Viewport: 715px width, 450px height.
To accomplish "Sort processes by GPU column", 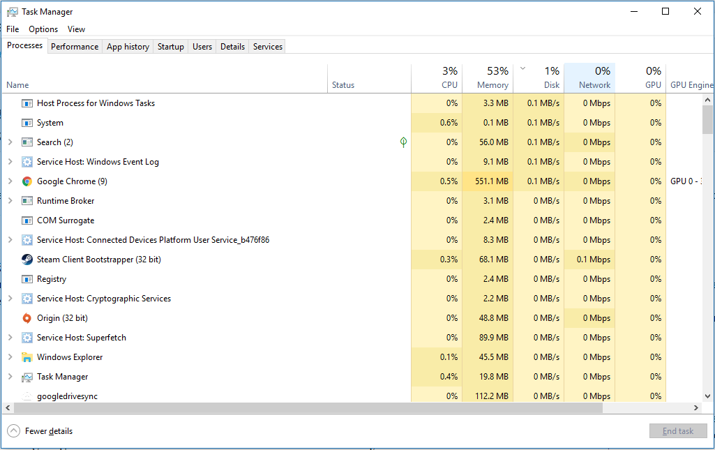I will tap(640, 78).
